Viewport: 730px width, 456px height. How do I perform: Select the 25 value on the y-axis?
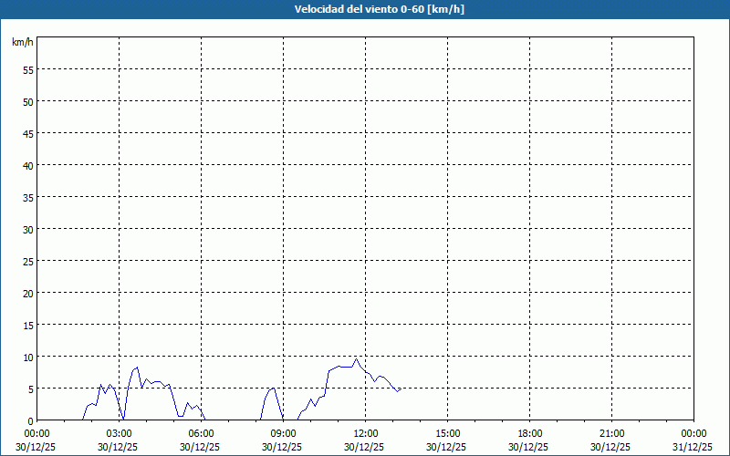point(27,261)
